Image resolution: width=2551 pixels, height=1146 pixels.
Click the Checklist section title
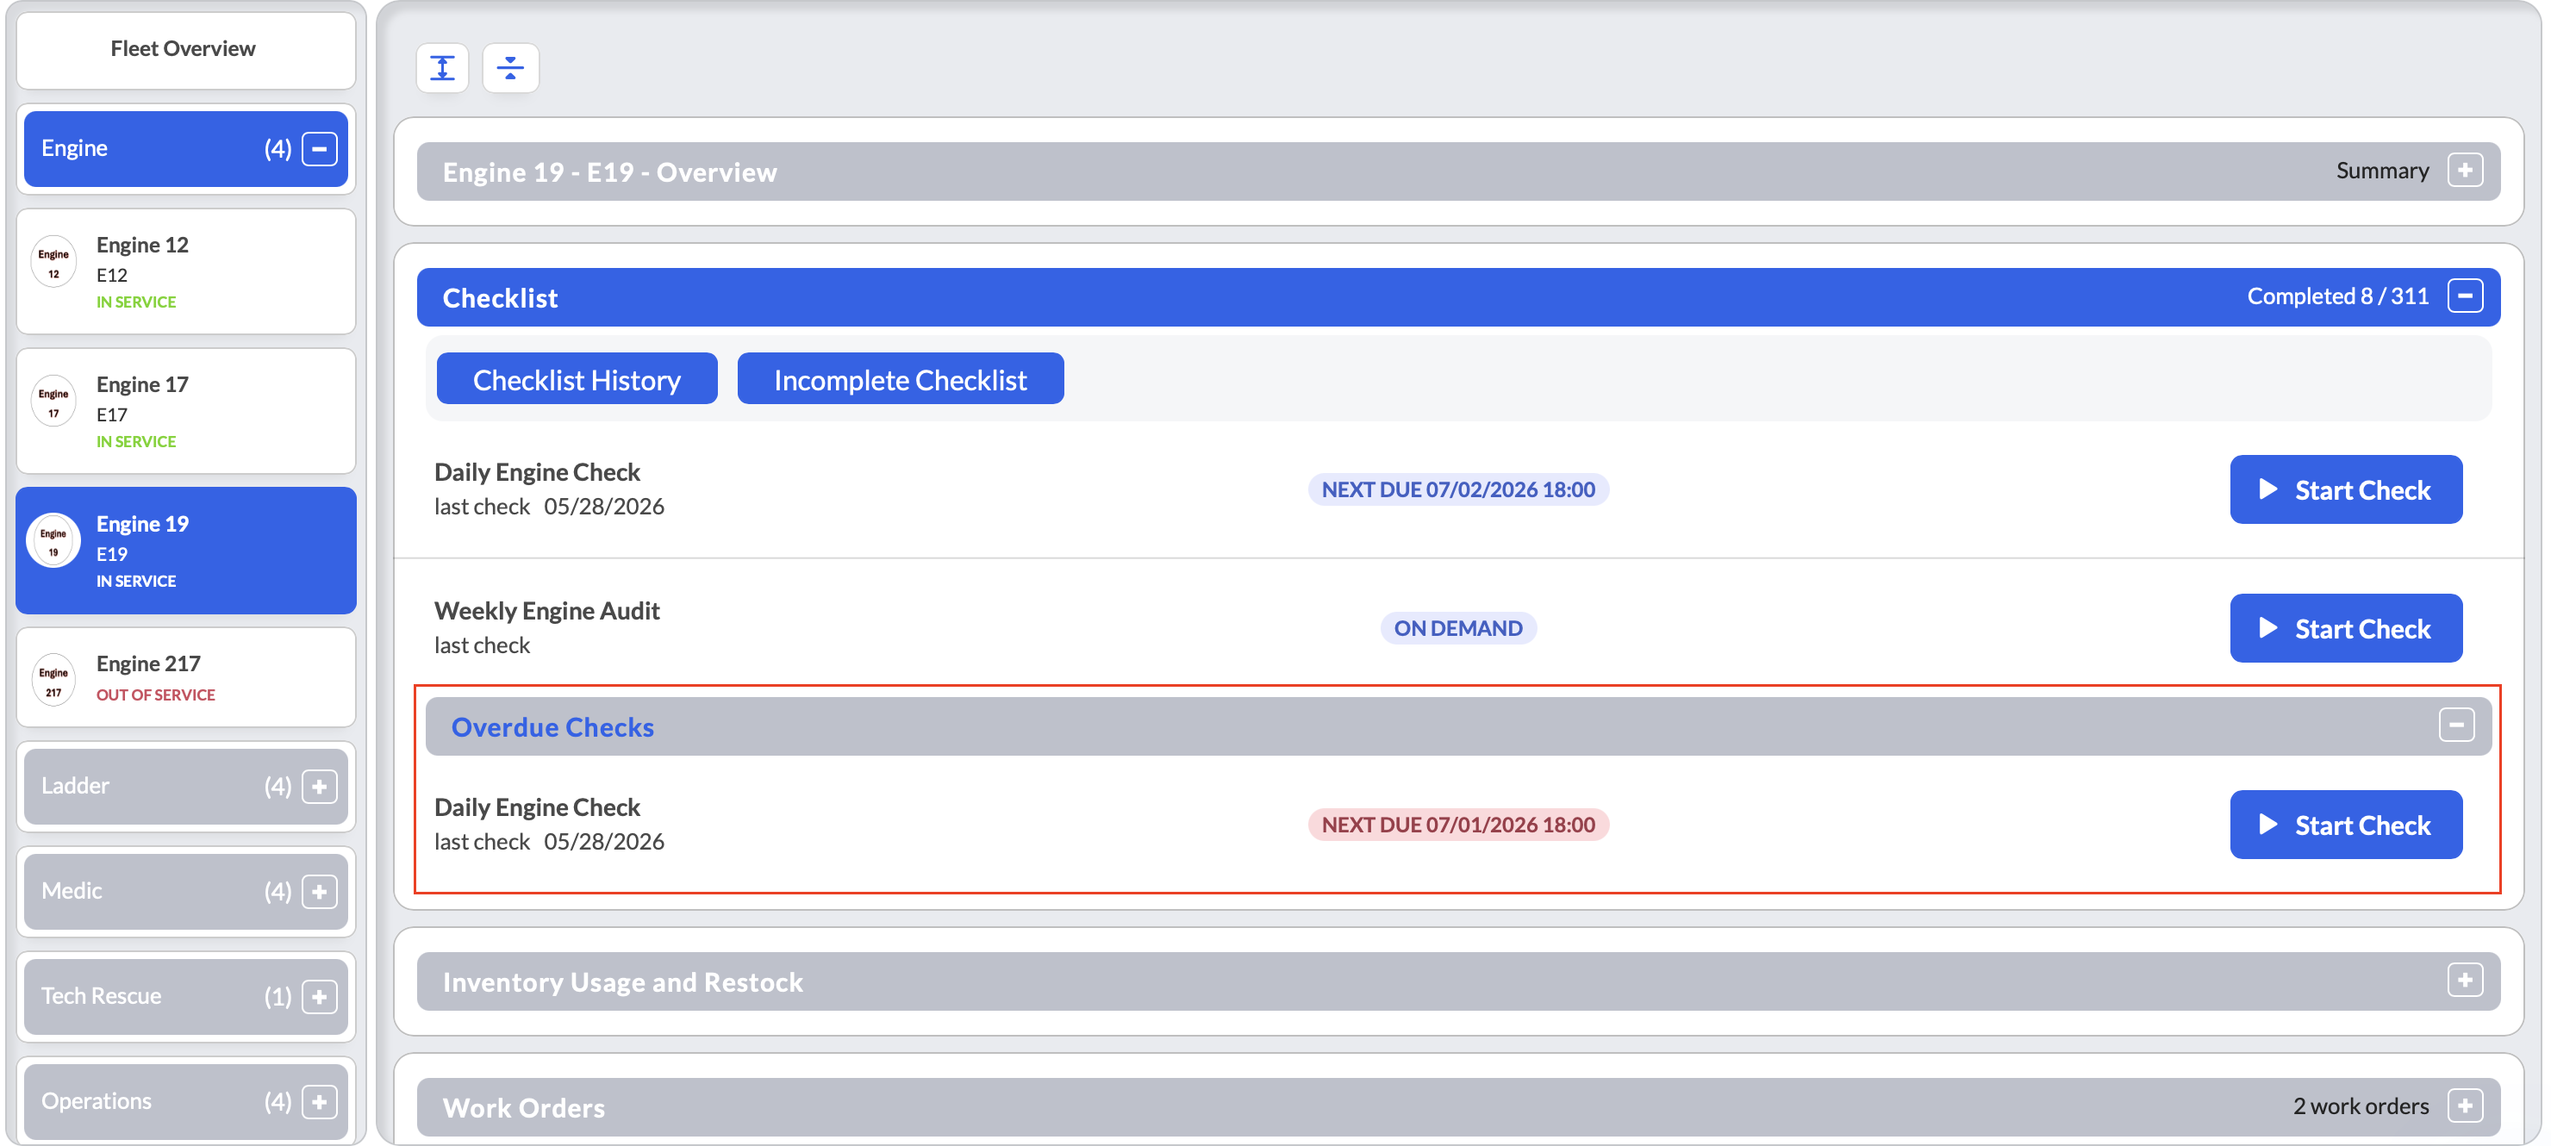tap(500, 298)
